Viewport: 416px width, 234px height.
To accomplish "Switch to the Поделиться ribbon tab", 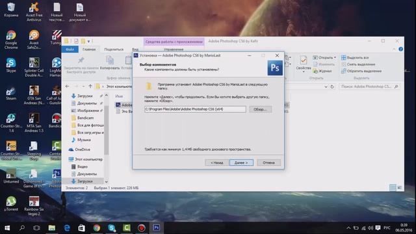I will [114, 49].
